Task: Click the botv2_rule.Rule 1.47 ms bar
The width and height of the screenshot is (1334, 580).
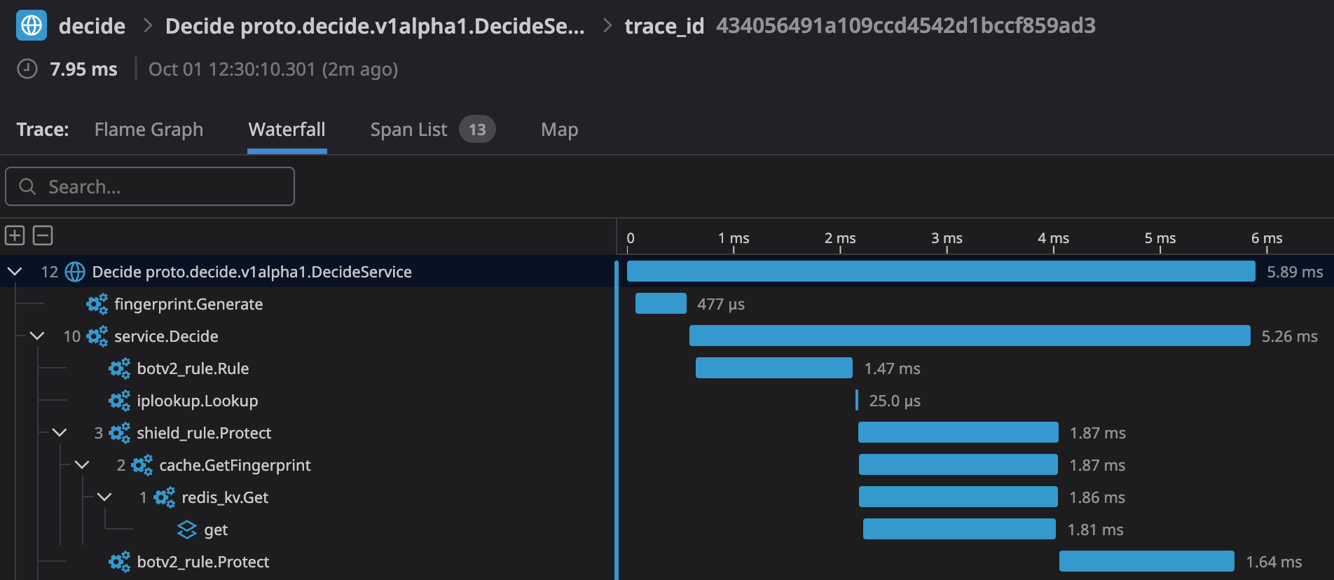Action: point(774,368)
